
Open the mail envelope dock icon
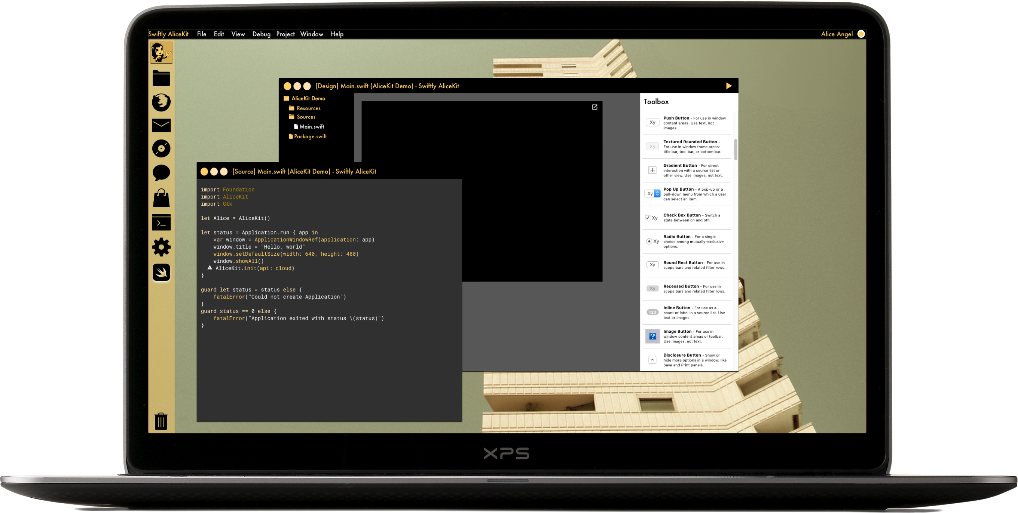[161, 125]
